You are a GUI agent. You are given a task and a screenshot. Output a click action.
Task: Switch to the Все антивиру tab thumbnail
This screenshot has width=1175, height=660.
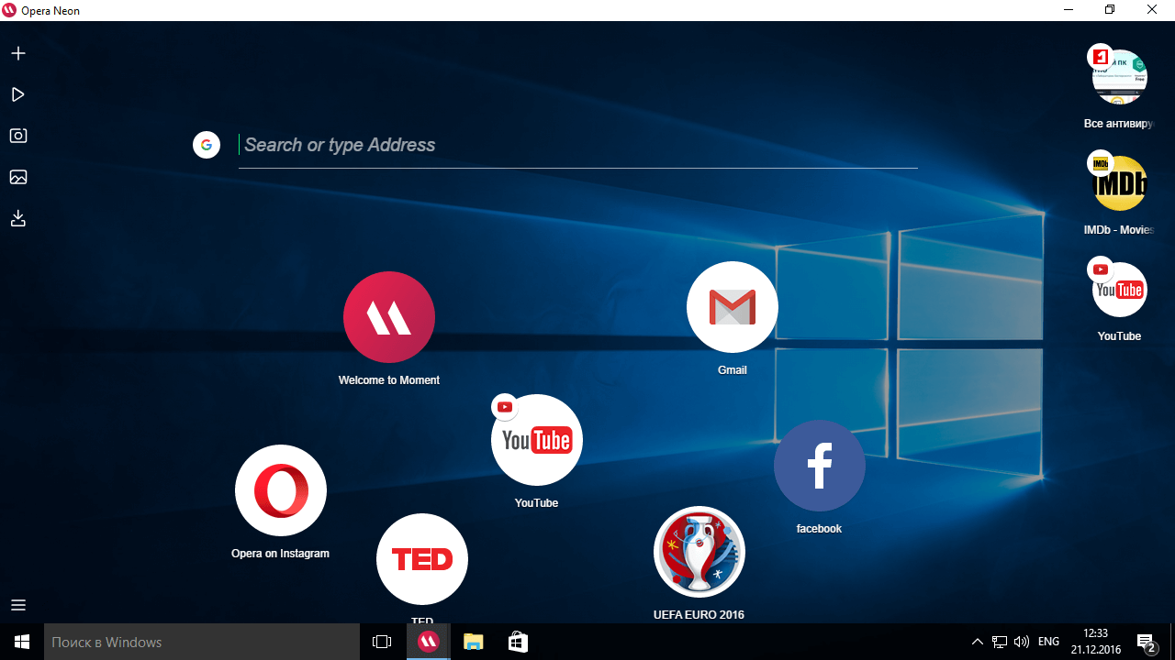[1120, 78]
